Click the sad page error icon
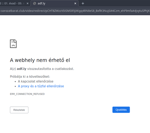This screenshot has width=150, height=133. 13,44
